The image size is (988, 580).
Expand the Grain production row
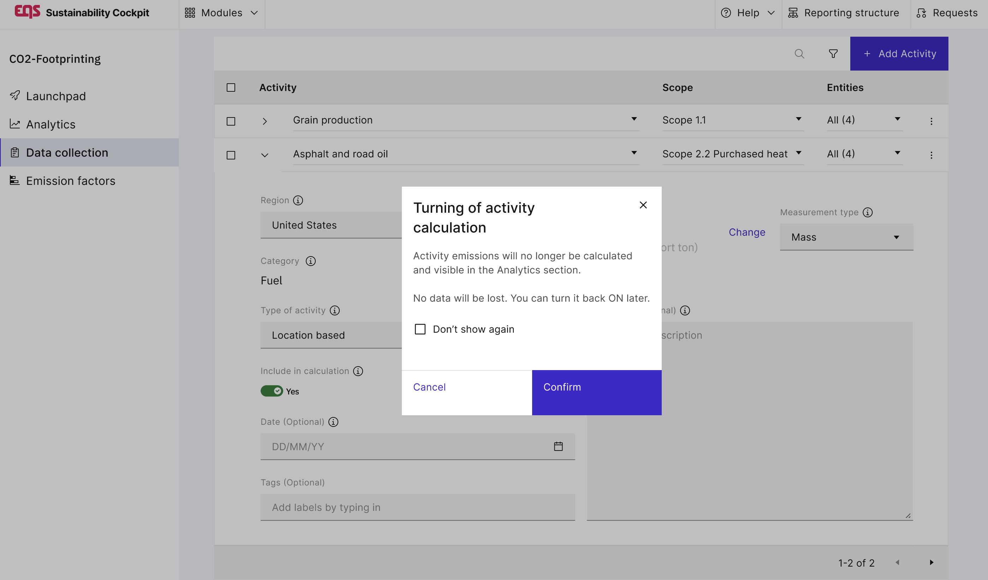point(264,121)
